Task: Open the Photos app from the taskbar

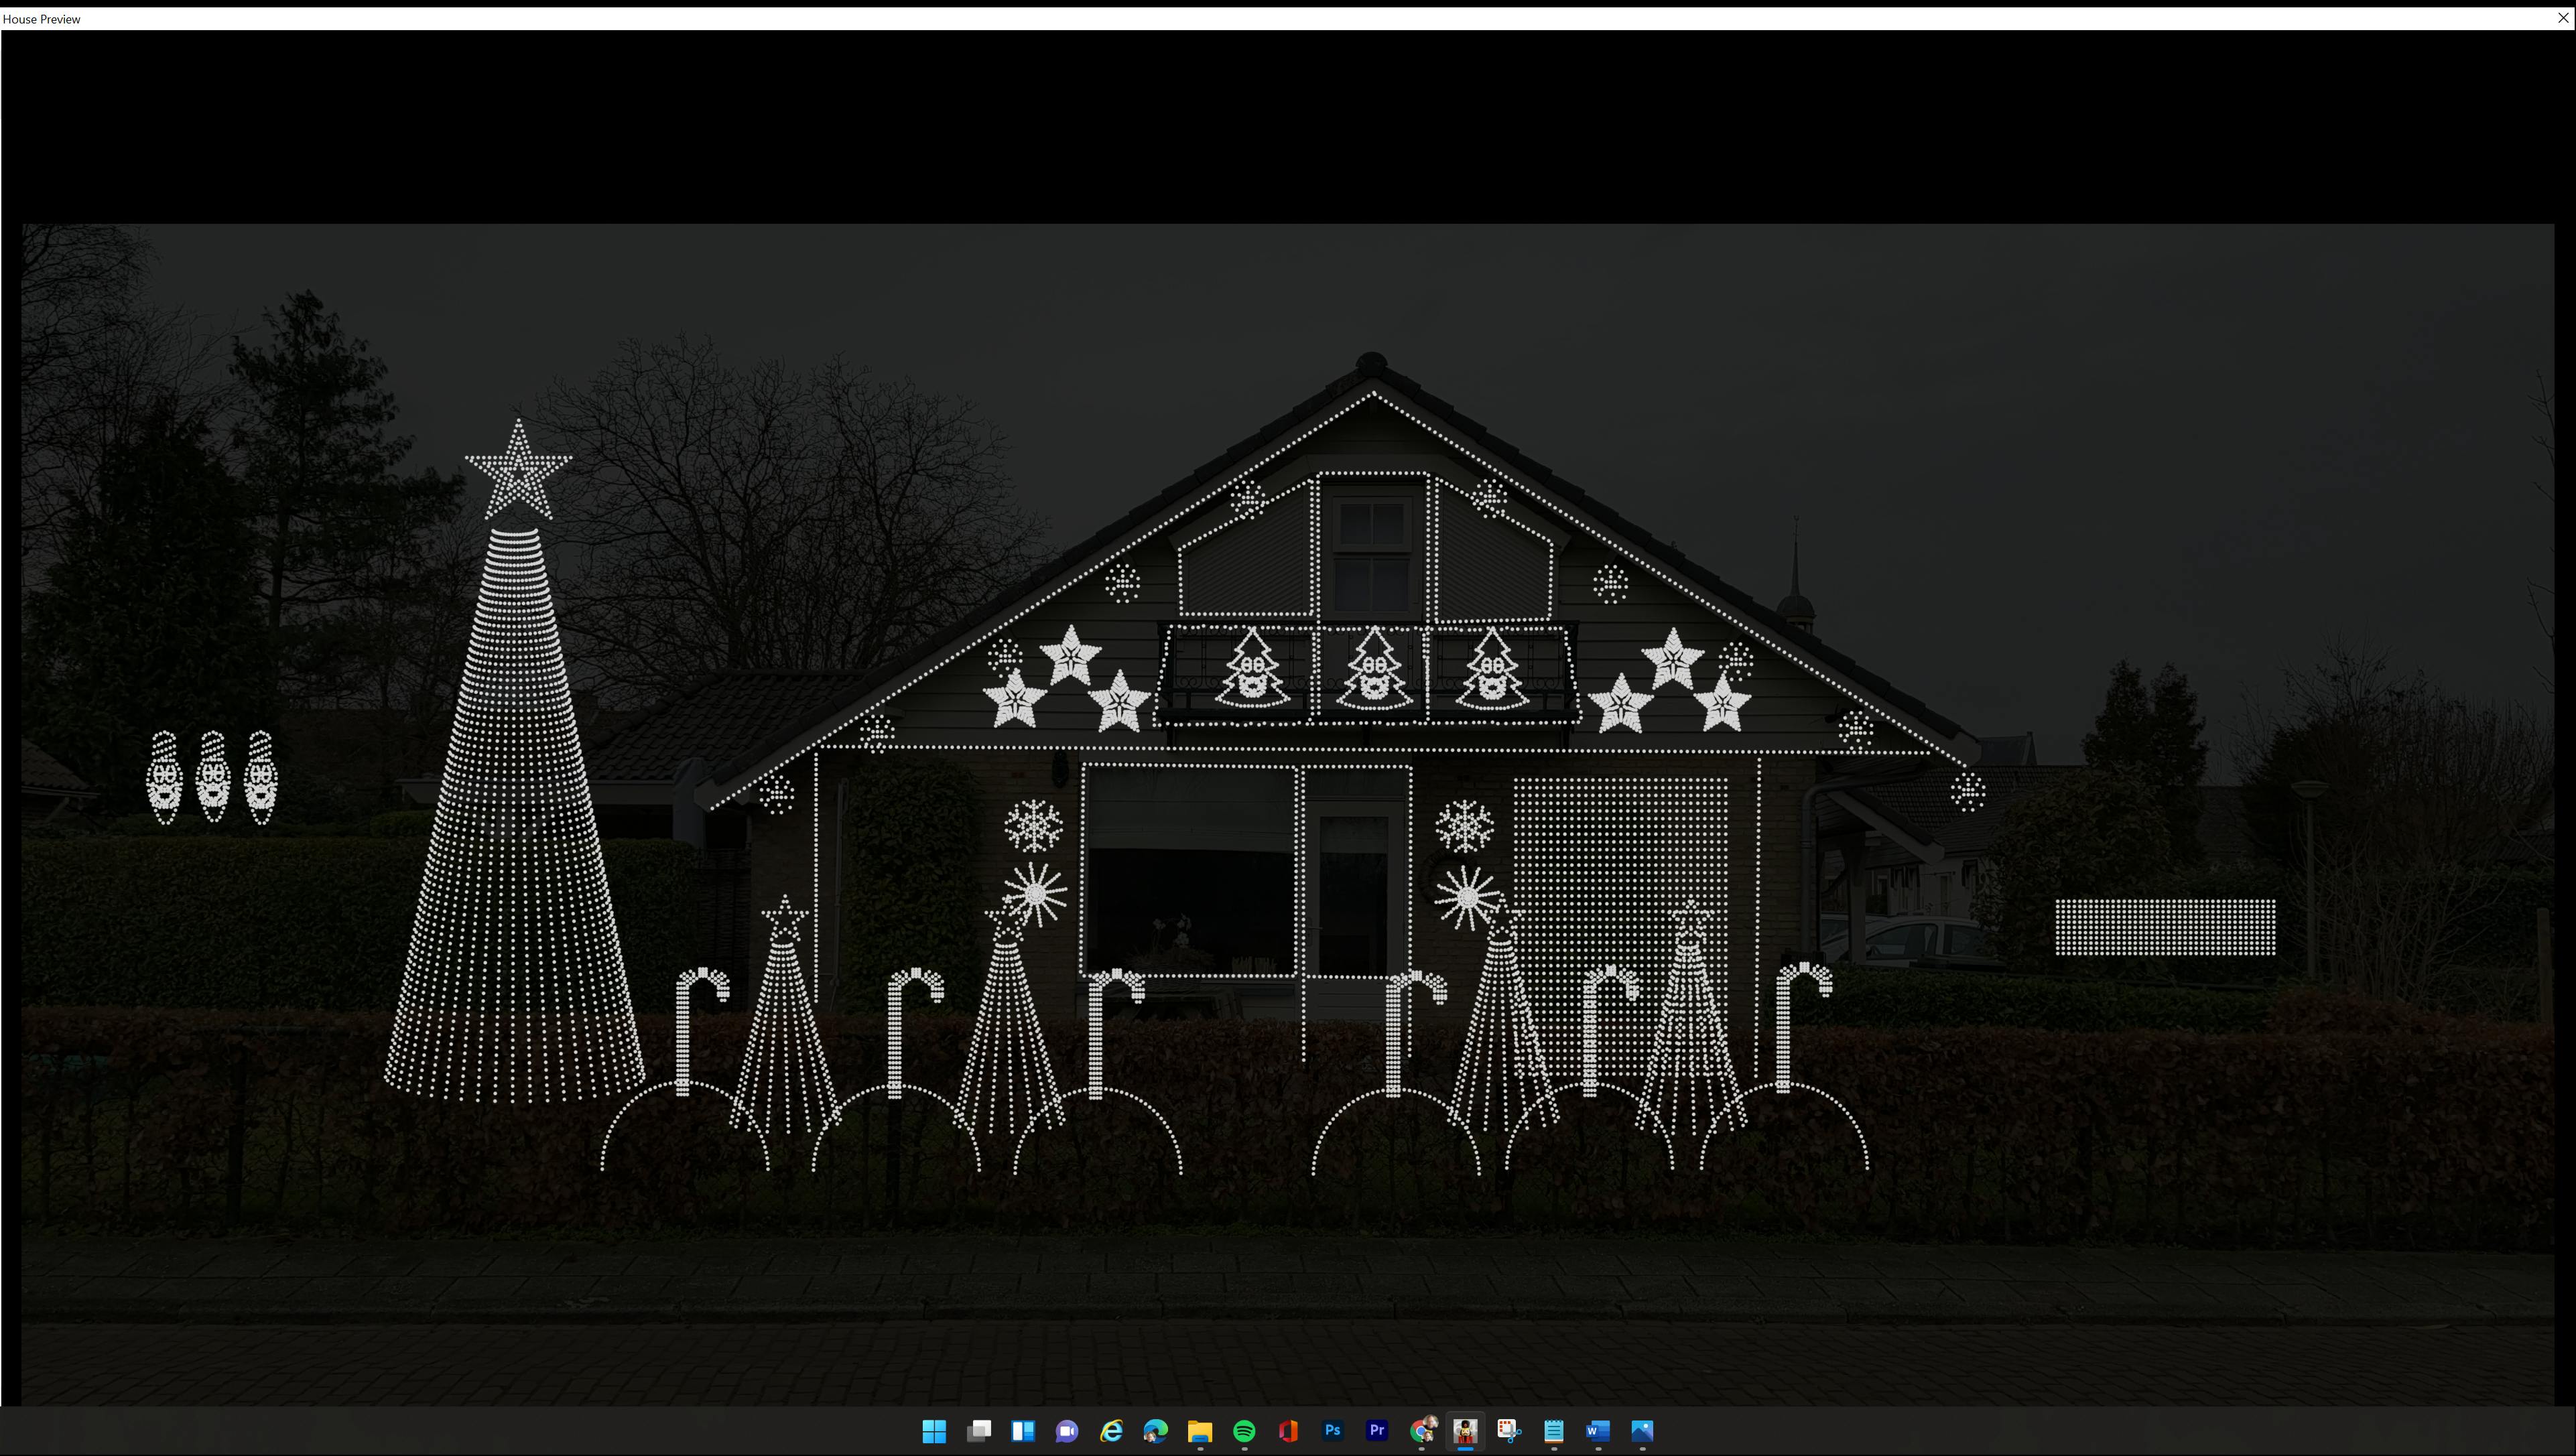Action: click(x=1642, y=1431)
